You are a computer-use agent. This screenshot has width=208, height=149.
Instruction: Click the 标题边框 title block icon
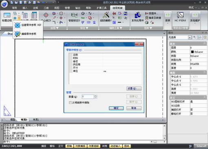pyautogui.click(x=7, y=17)
